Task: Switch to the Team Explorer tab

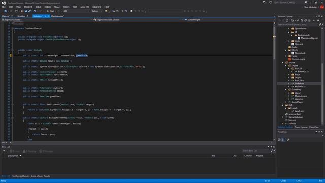Action: tap(301, 127)
